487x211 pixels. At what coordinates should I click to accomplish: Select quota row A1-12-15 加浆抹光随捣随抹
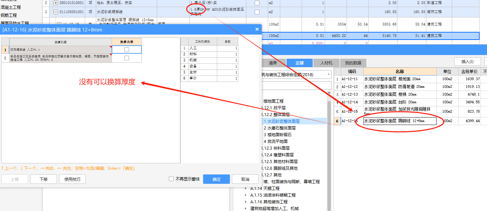coord(410,111)
